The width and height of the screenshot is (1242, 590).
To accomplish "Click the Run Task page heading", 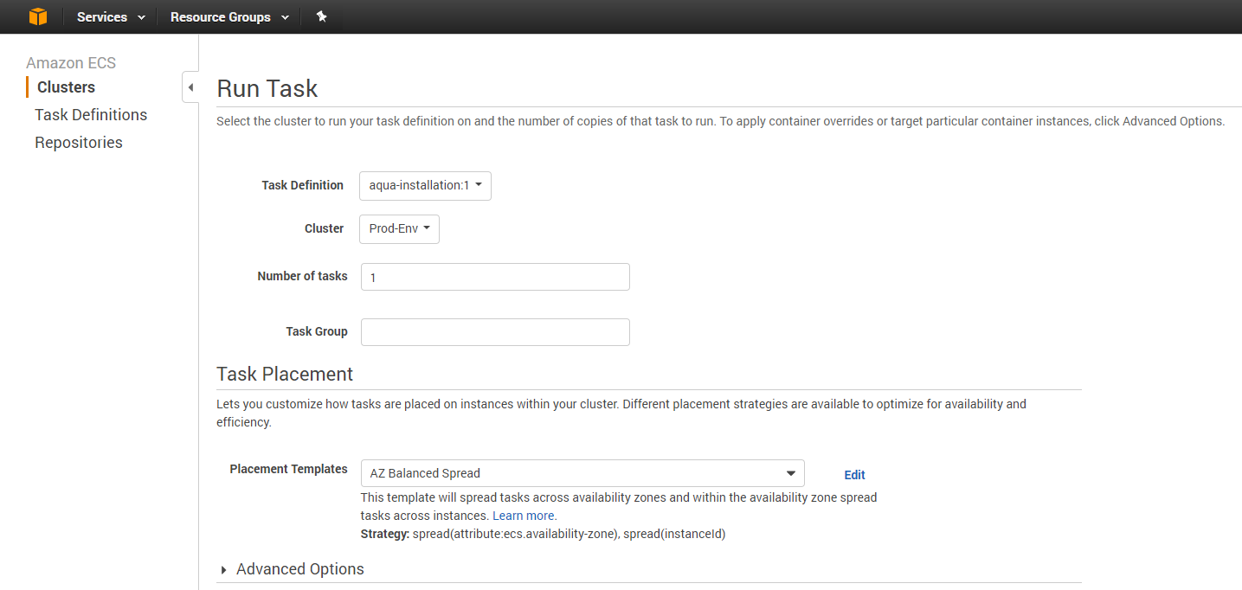I will (267, 88).
